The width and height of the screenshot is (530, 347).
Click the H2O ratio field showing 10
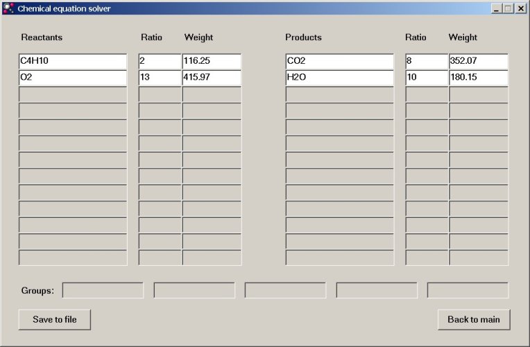(x=427, y=78)
